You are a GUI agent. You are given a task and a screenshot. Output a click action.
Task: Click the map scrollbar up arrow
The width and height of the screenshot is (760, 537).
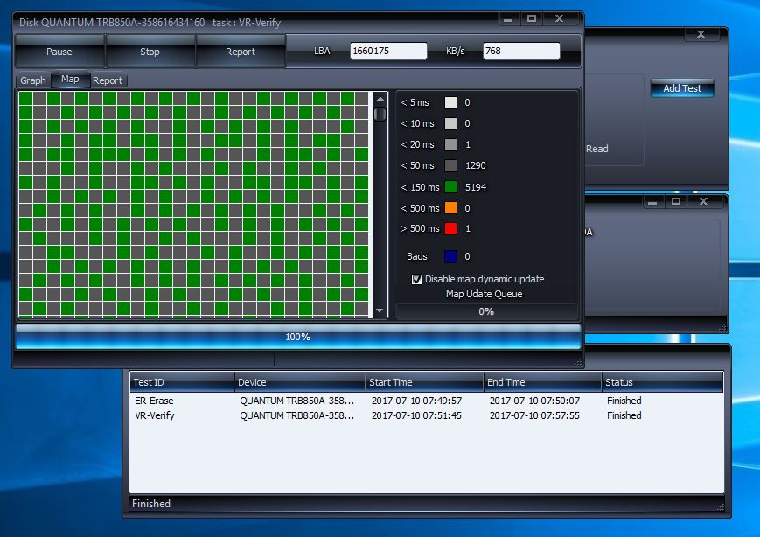[x=380, y=99]
